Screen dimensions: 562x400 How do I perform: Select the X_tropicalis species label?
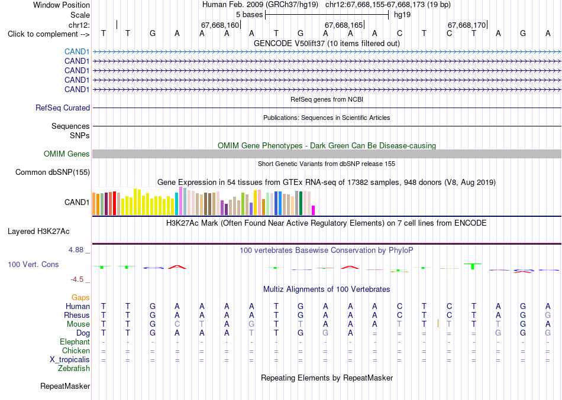(70, 360)
